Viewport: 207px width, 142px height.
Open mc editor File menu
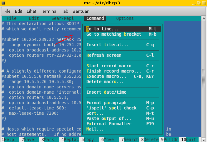(x=12, y=18)
